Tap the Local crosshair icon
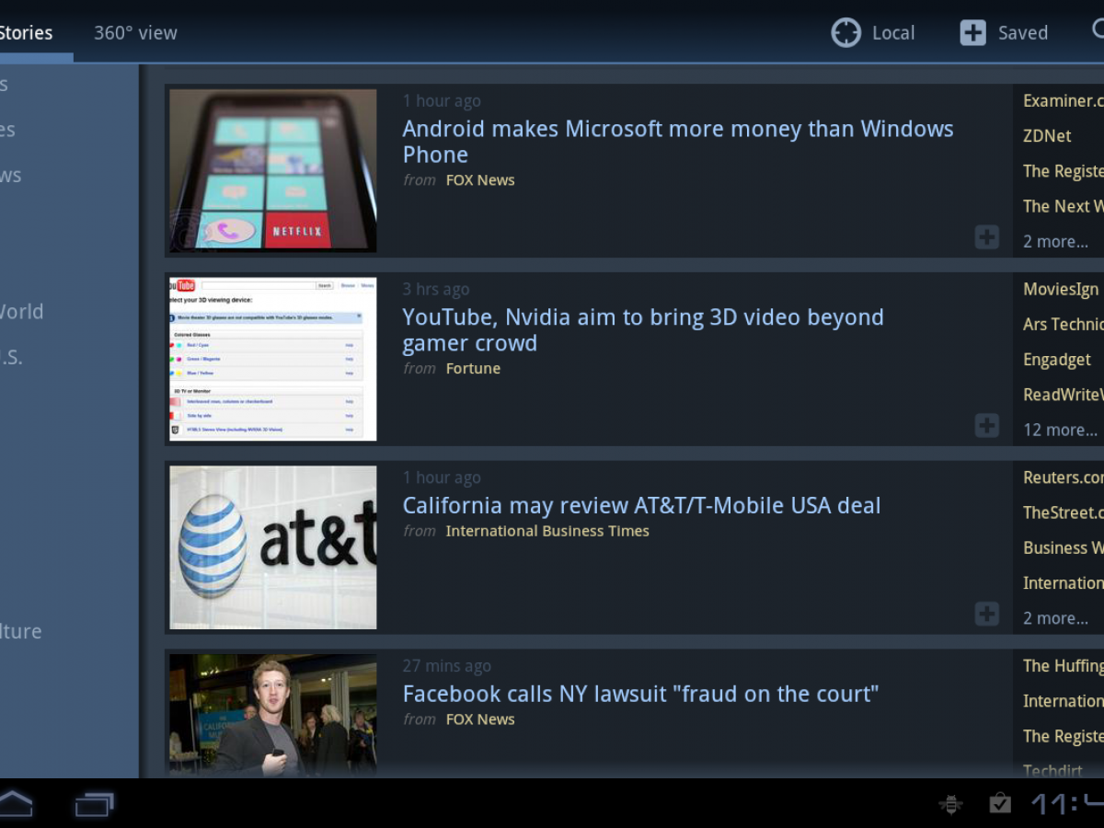 click(845, 33)
